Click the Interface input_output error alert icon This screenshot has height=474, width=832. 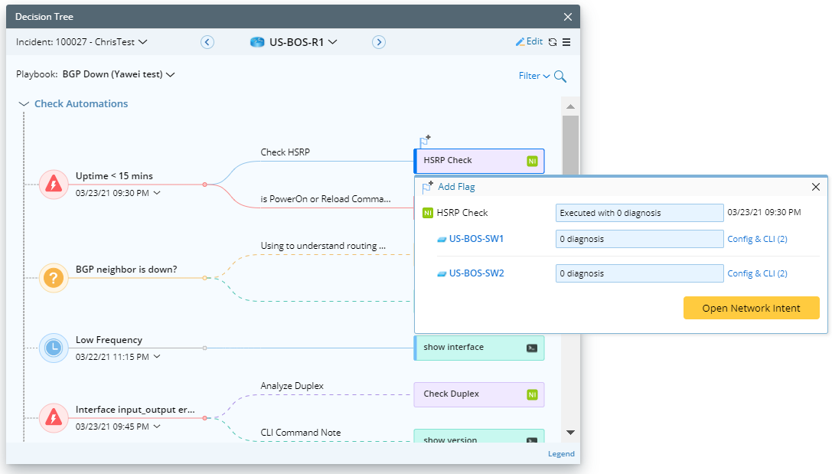click(54, 418)
